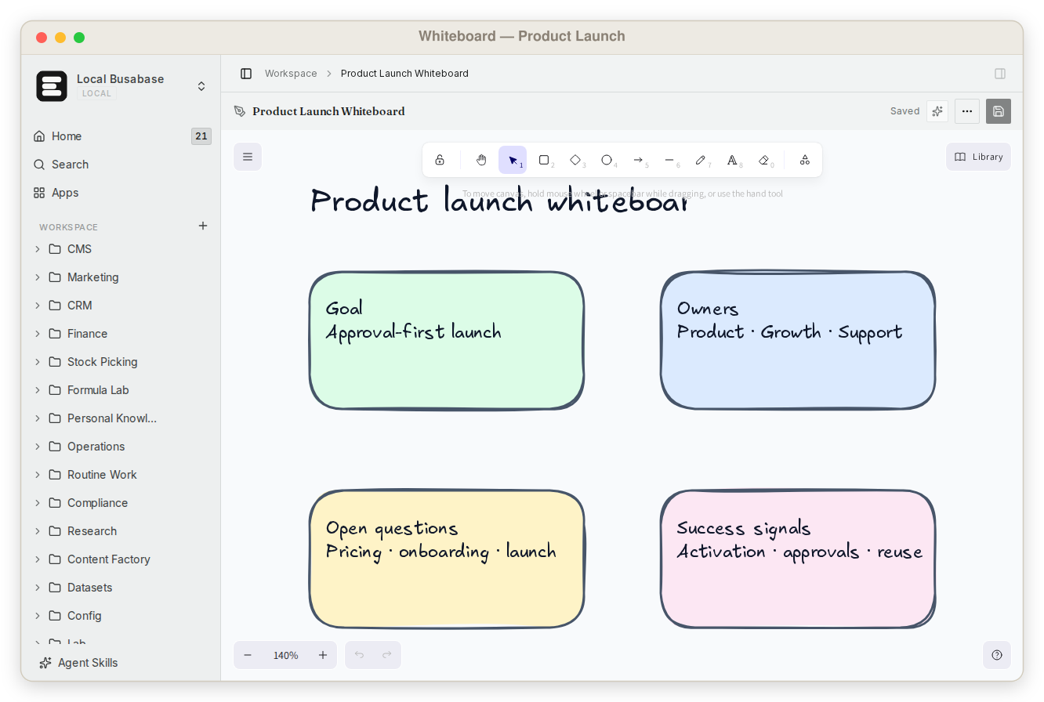This screenshot has width=1044, height=702.
Task: Select the Hand panning tool
Action: pyautogui.click(x=481, y=160)
